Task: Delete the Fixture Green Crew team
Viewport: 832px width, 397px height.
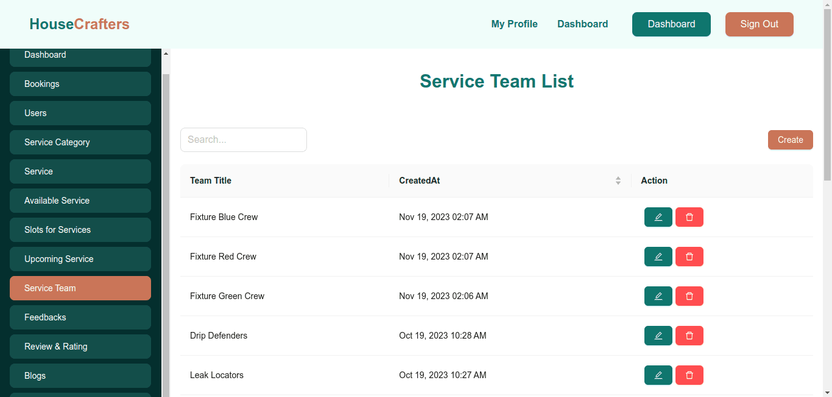Action: 689,296
